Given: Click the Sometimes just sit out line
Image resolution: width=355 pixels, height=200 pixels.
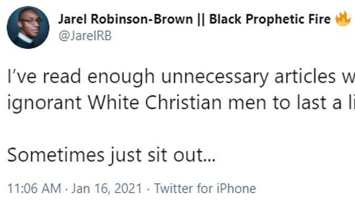Looking at the screenshot, I should tap(111, 155).
